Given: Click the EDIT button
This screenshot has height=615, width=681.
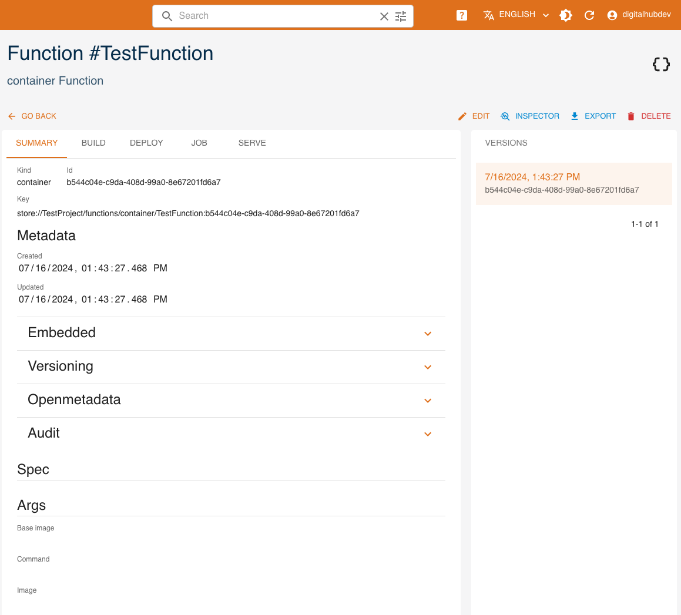Looking at the screenshot, I should coord(474,116).
